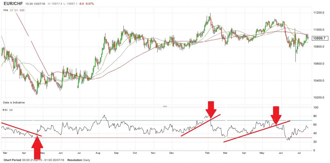Click the 11200.0 price axis label
The image size is (330, 163).
319,13
